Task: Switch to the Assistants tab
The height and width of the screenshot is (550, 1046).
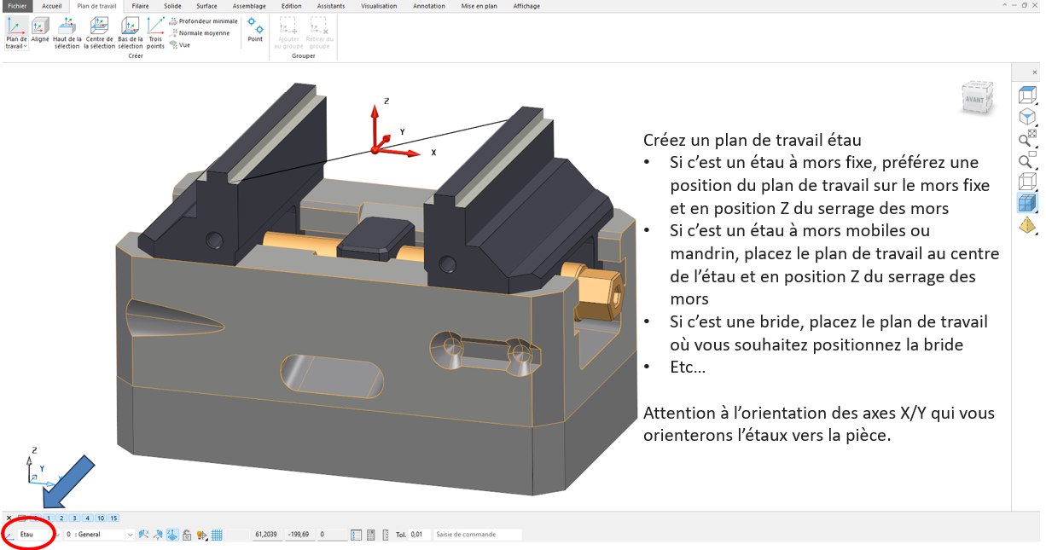Action: 331,6
